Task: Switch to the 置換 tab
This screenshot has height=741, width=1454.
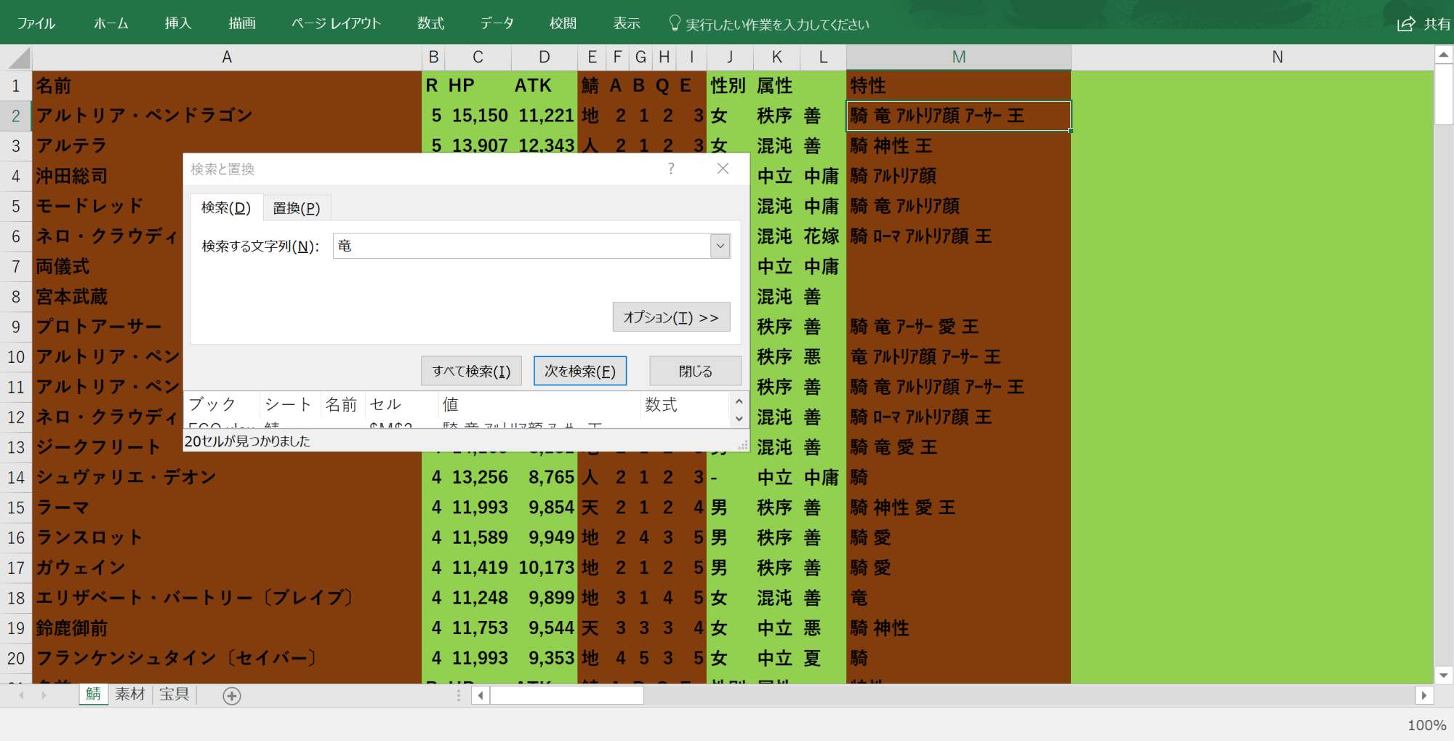Action: click(296, 208)
